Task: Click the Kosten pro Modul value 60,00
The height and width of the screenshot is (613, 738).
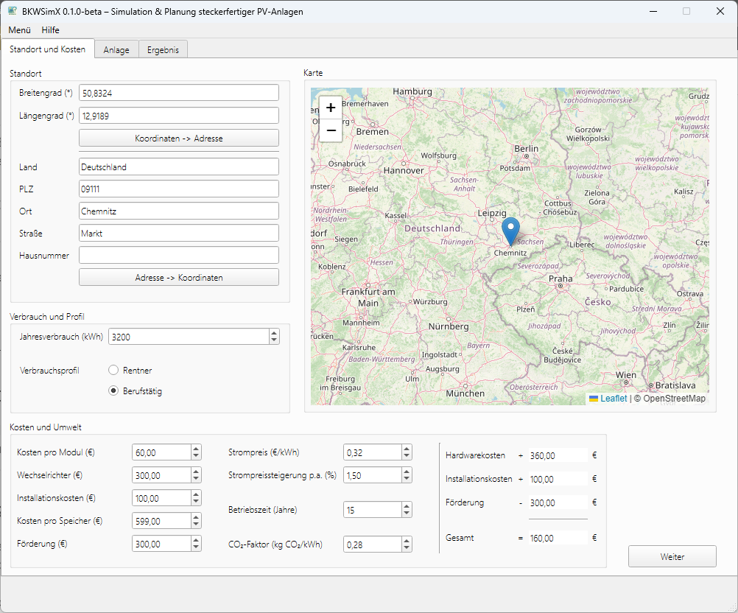Action: tap(161, 452)
